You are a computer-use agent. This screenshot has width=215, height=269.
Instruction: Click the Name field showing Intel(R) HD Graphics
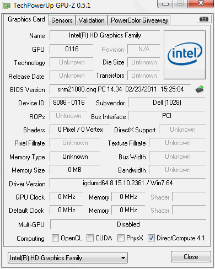(105, 35)
